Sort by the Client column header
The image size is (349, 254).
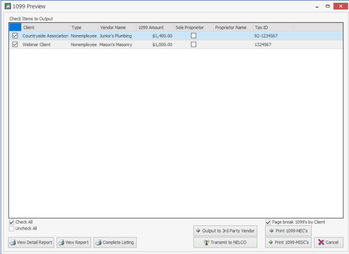pyautogui.click(x=46, y=27)
